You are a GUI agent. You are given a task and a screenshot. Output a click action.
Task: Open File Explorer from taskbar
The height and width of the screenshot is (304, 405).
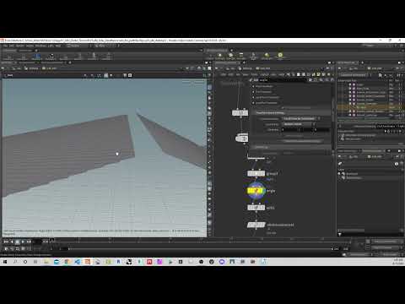click(x=46, y=262)
